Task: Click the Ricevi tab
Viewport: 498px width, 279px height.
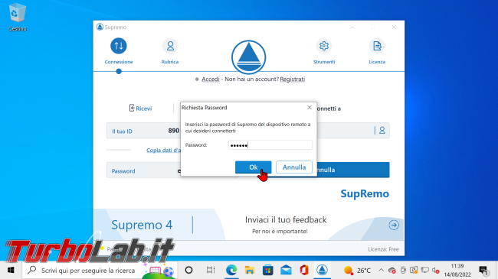Action: (140, 108)
